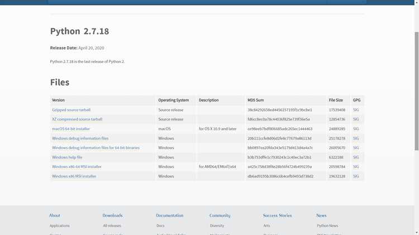
Task: Open the Arts footer link
Action: click(x=266, y=226)
